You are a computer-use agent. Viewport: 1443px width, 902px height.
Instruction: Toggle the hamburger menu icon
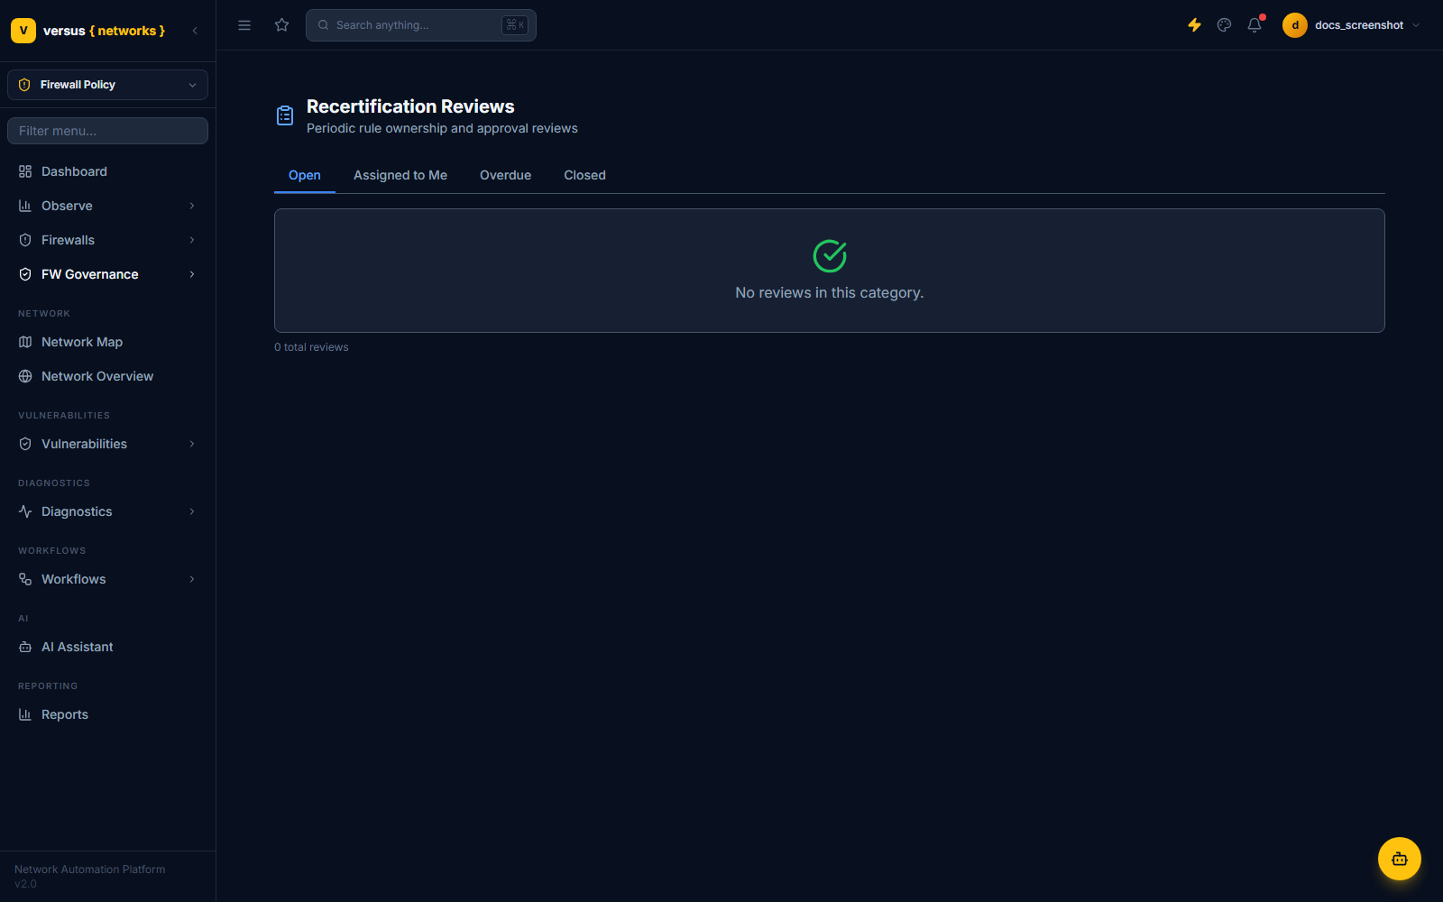(x=244, y=25)
